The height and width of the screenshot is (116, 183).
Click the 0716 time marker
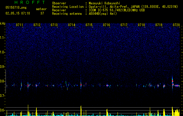pos(106,25)
